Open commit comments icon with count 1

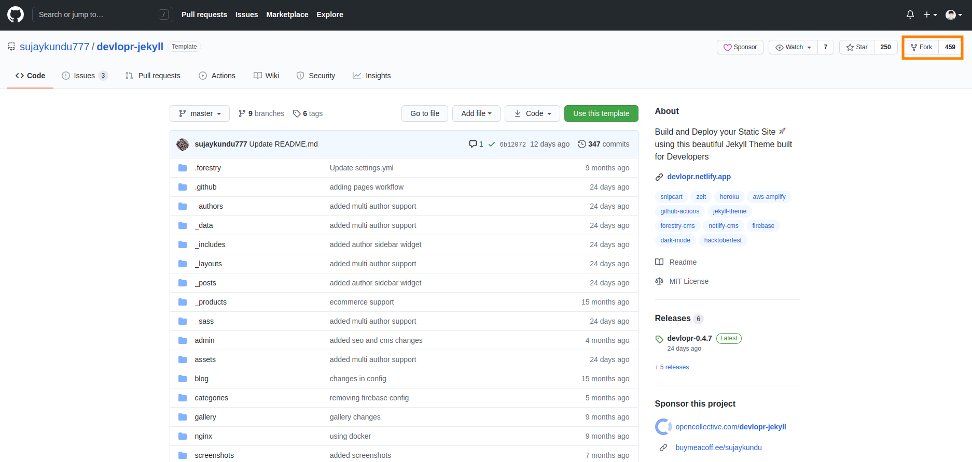coord(476,144)
